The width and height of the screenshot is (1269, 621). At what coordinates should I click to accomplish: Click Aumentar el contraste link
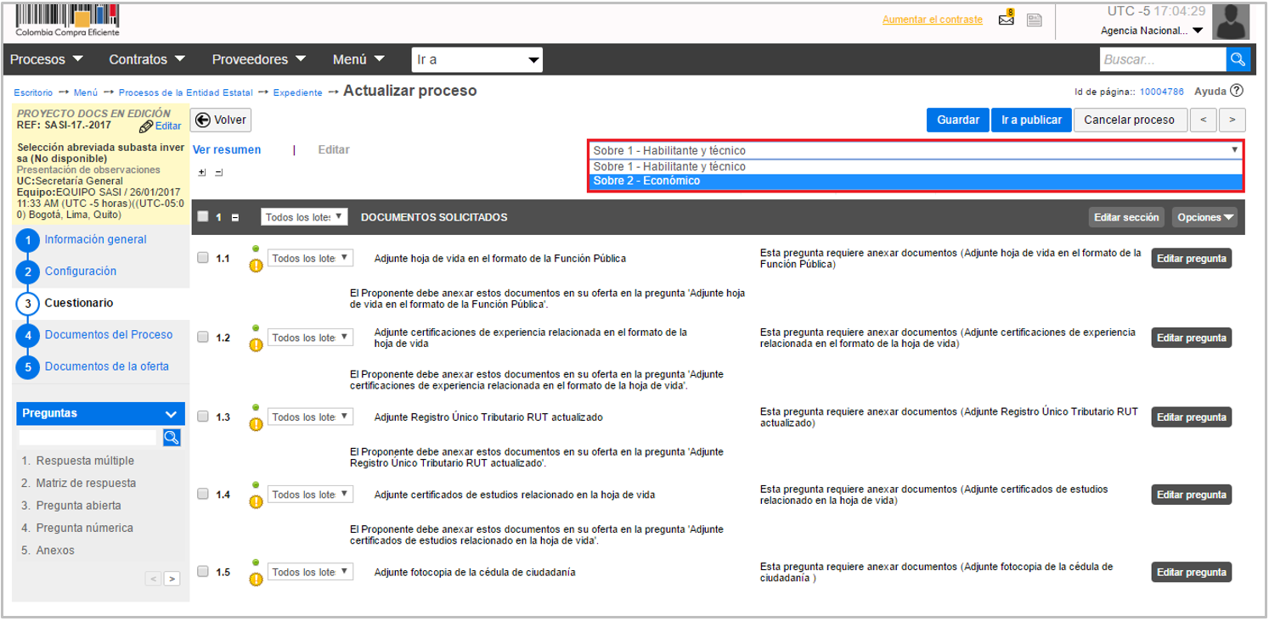pos(933,20)
